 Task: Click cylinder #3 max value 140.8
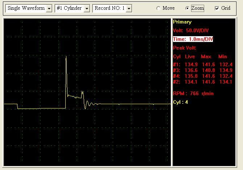[209, 70]
